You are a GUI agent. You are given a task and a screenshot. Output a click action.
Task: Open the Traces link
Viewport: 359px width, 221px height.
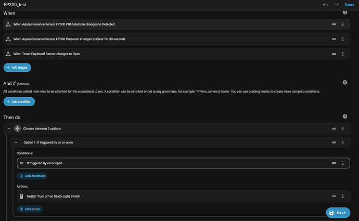click(x=349, y=5)
